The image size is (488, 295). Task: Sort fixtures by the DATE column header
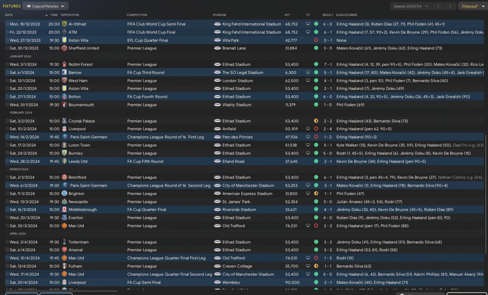tap(9, 15)
